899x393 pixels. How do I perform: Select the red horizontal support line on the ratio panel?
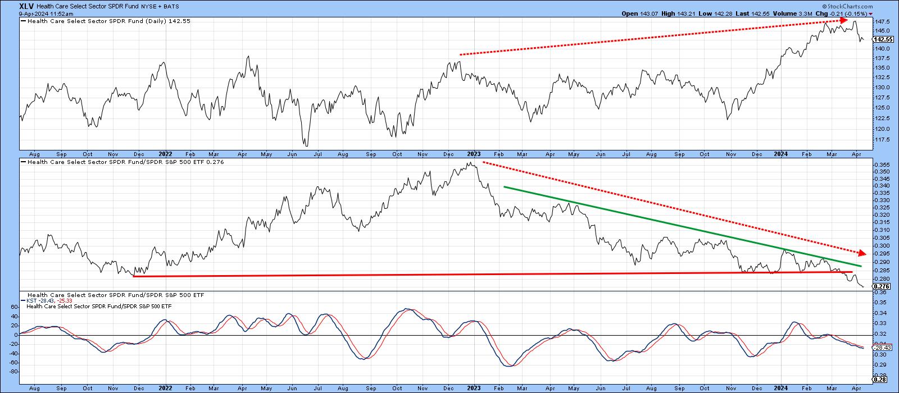492,274
